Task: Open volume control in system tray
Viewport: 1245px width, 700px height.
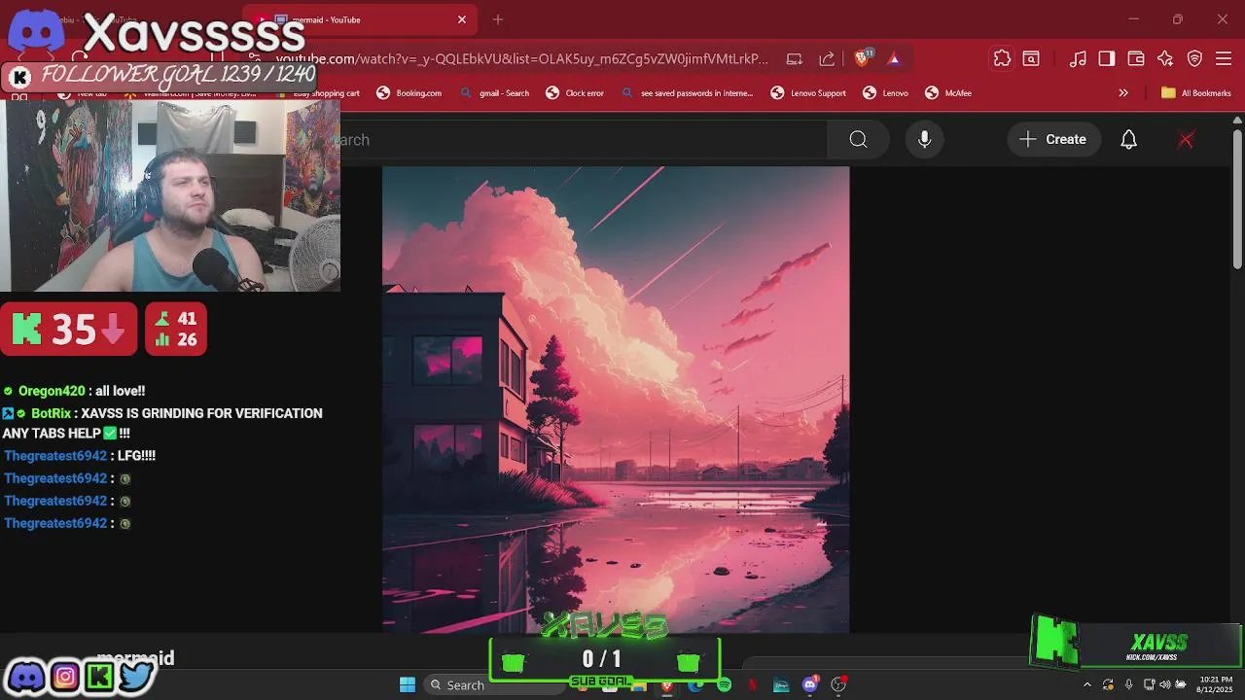Action: (x=1164, y=684)
